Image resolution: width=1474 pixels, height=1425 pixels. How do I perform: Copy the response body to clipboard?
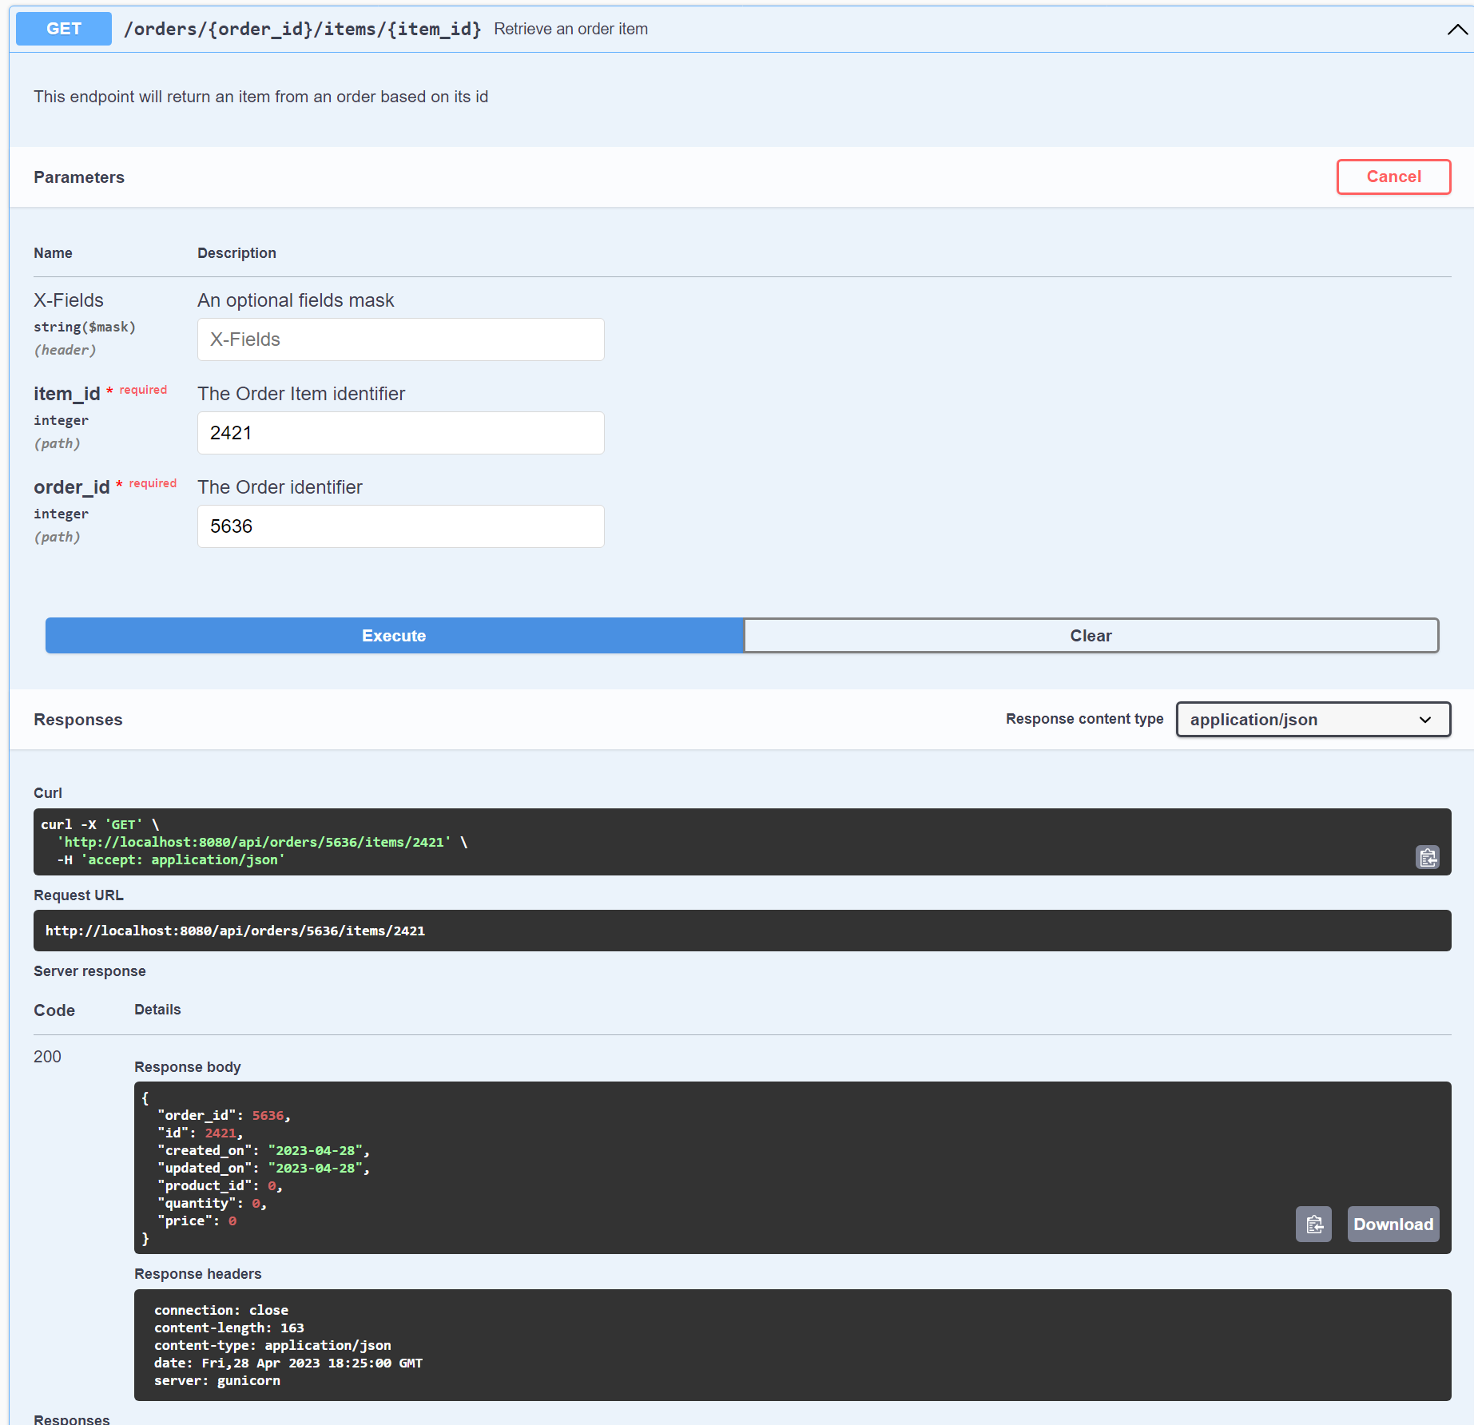[x=1313, y=1224]
